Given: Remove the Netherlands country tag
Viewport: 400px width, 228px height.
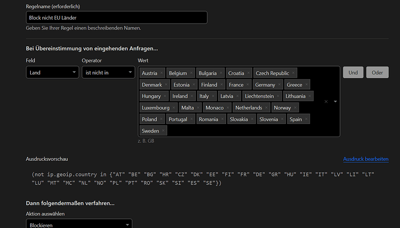Looking at the screenshot, I should coord(266,108).
